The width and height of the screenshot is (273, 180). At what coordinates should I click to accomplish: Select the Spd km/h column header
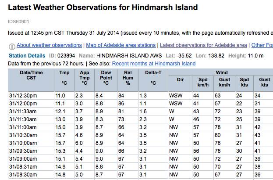click(202, 83)
